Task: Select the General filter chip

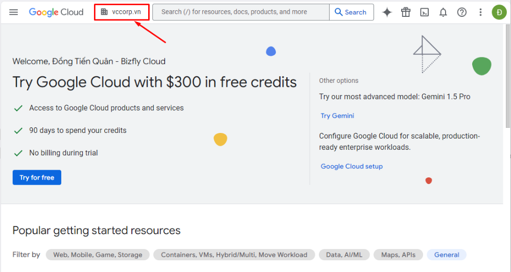Action: (x=447, y=255)
